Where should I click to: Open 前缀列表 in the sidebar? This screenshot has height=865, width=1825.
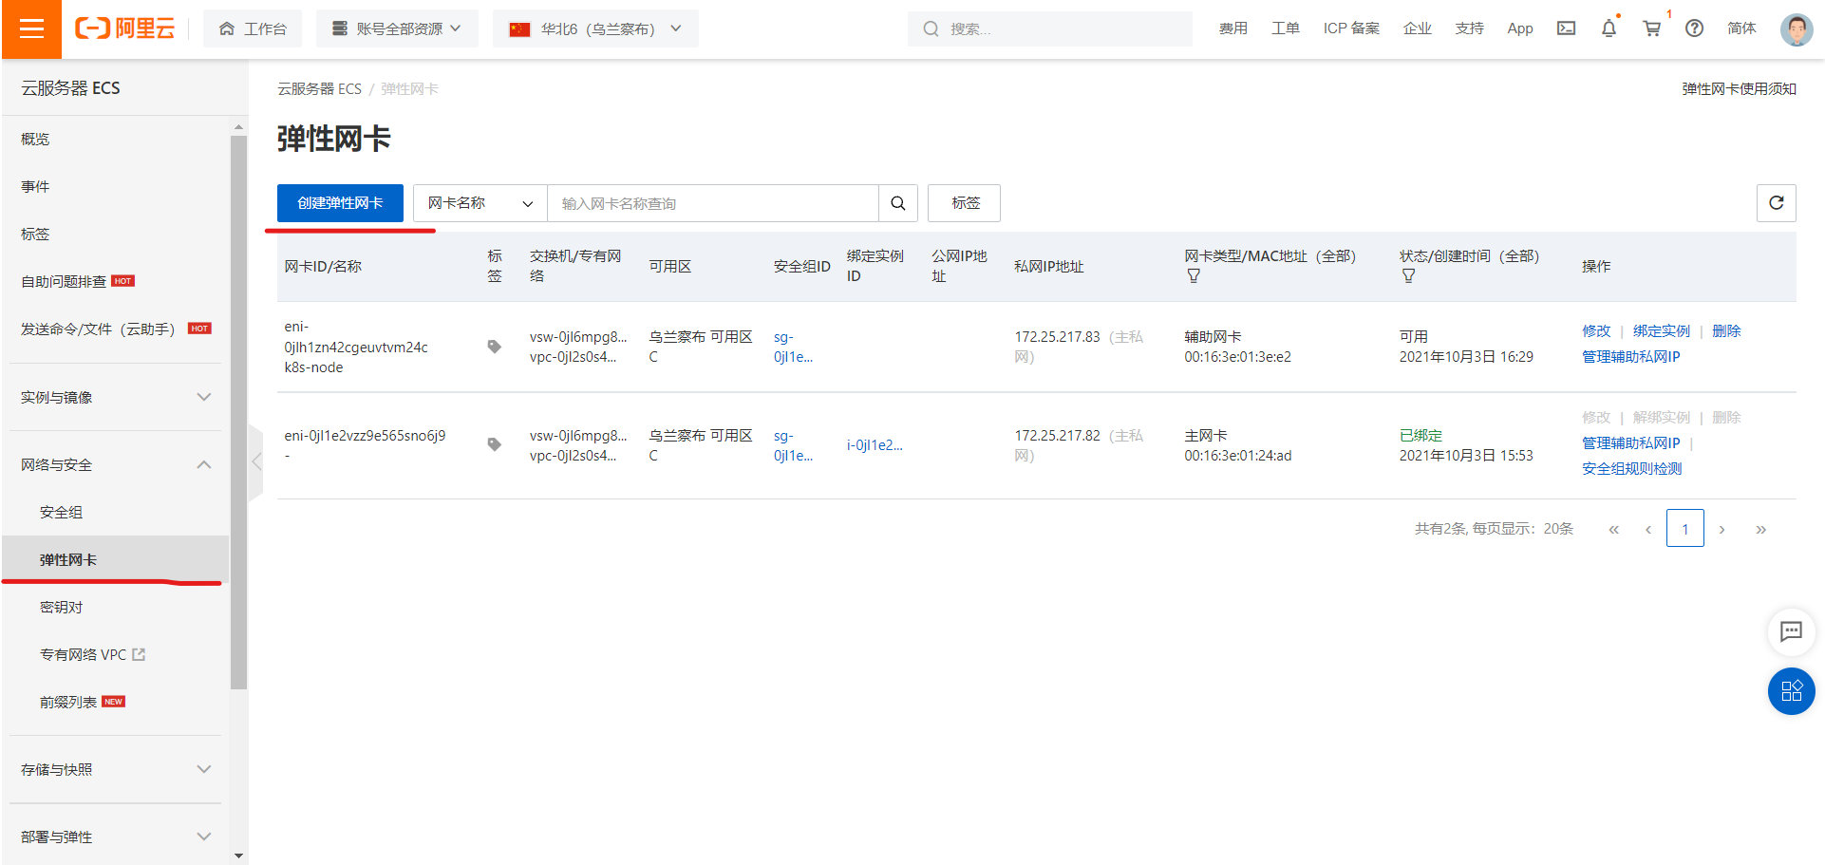[68, 702]
